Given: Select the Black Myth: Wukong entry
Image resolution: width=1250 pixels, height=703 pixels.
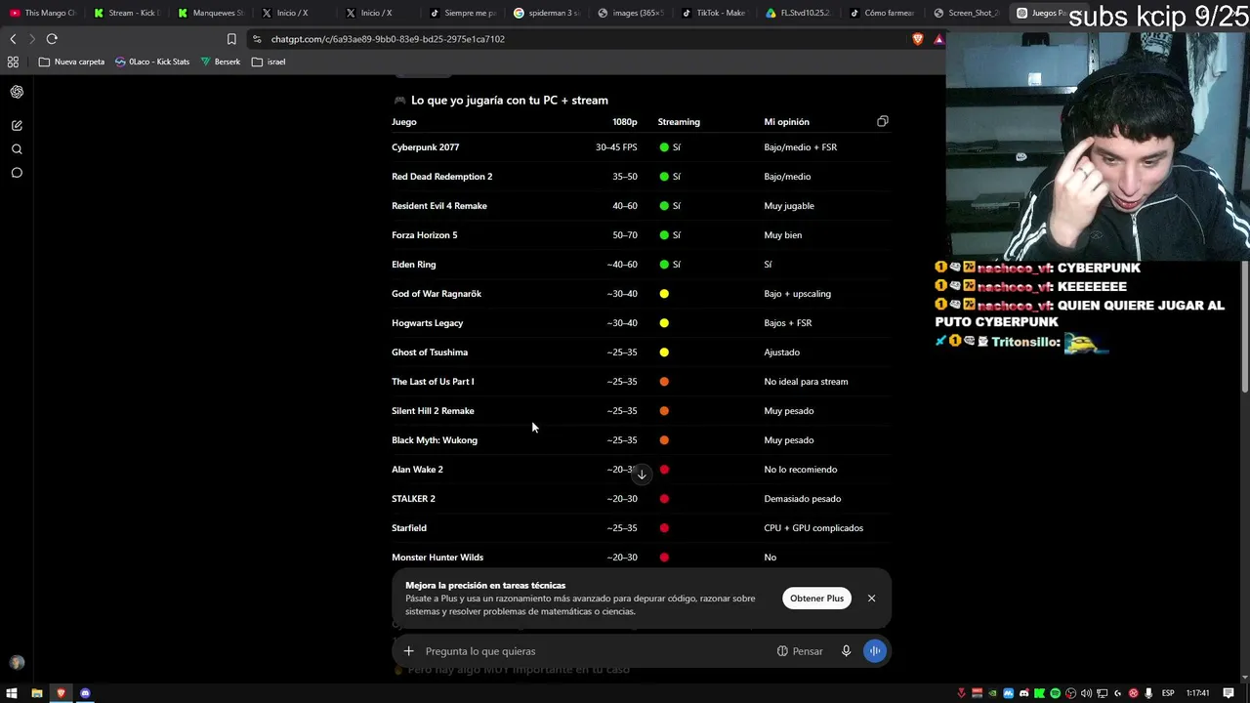Looking at the screenshot, I should coord(435,440).
